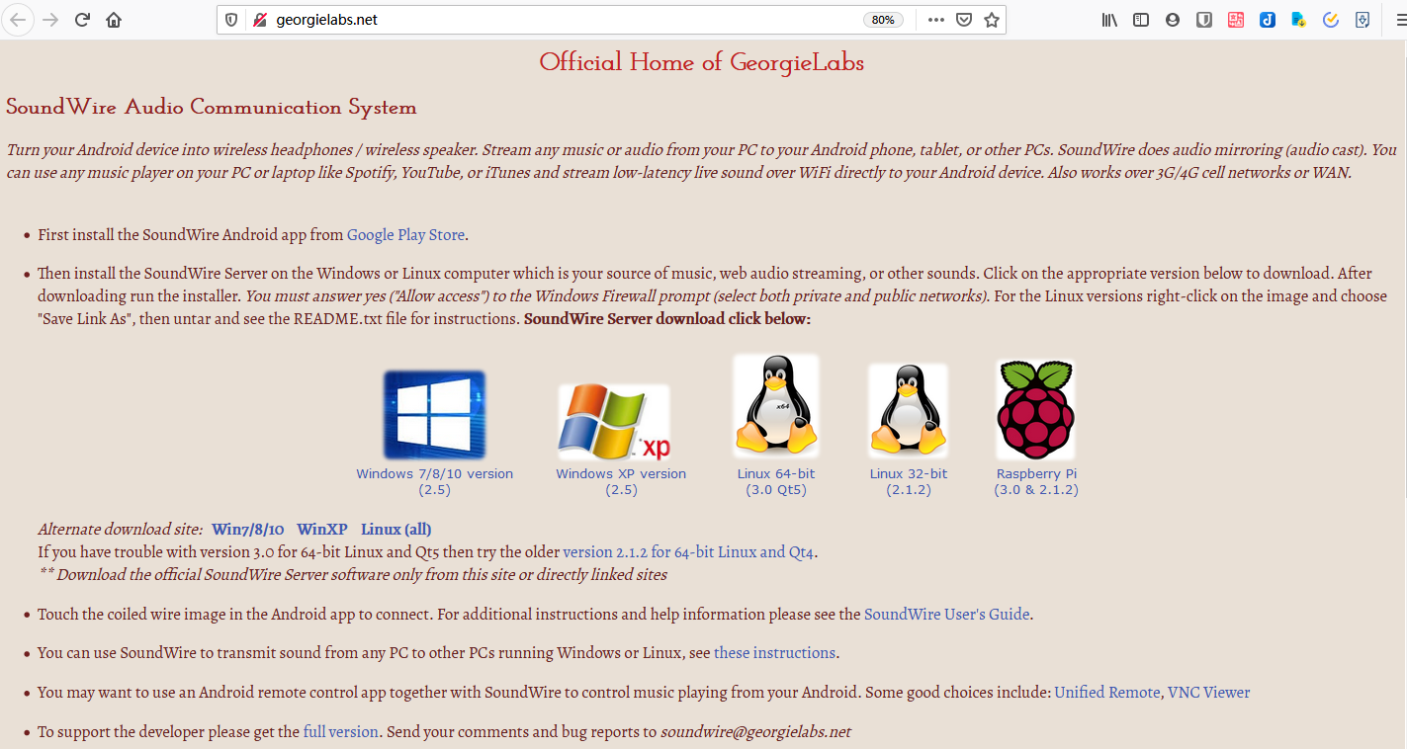Bookmark this page with the star

click(x=992, y=20)
